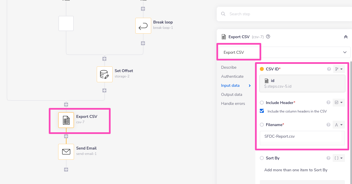The image size is (352, 184).
Task: Open the Export CSV operation dropdown
Action: click(x=284, y=52)
